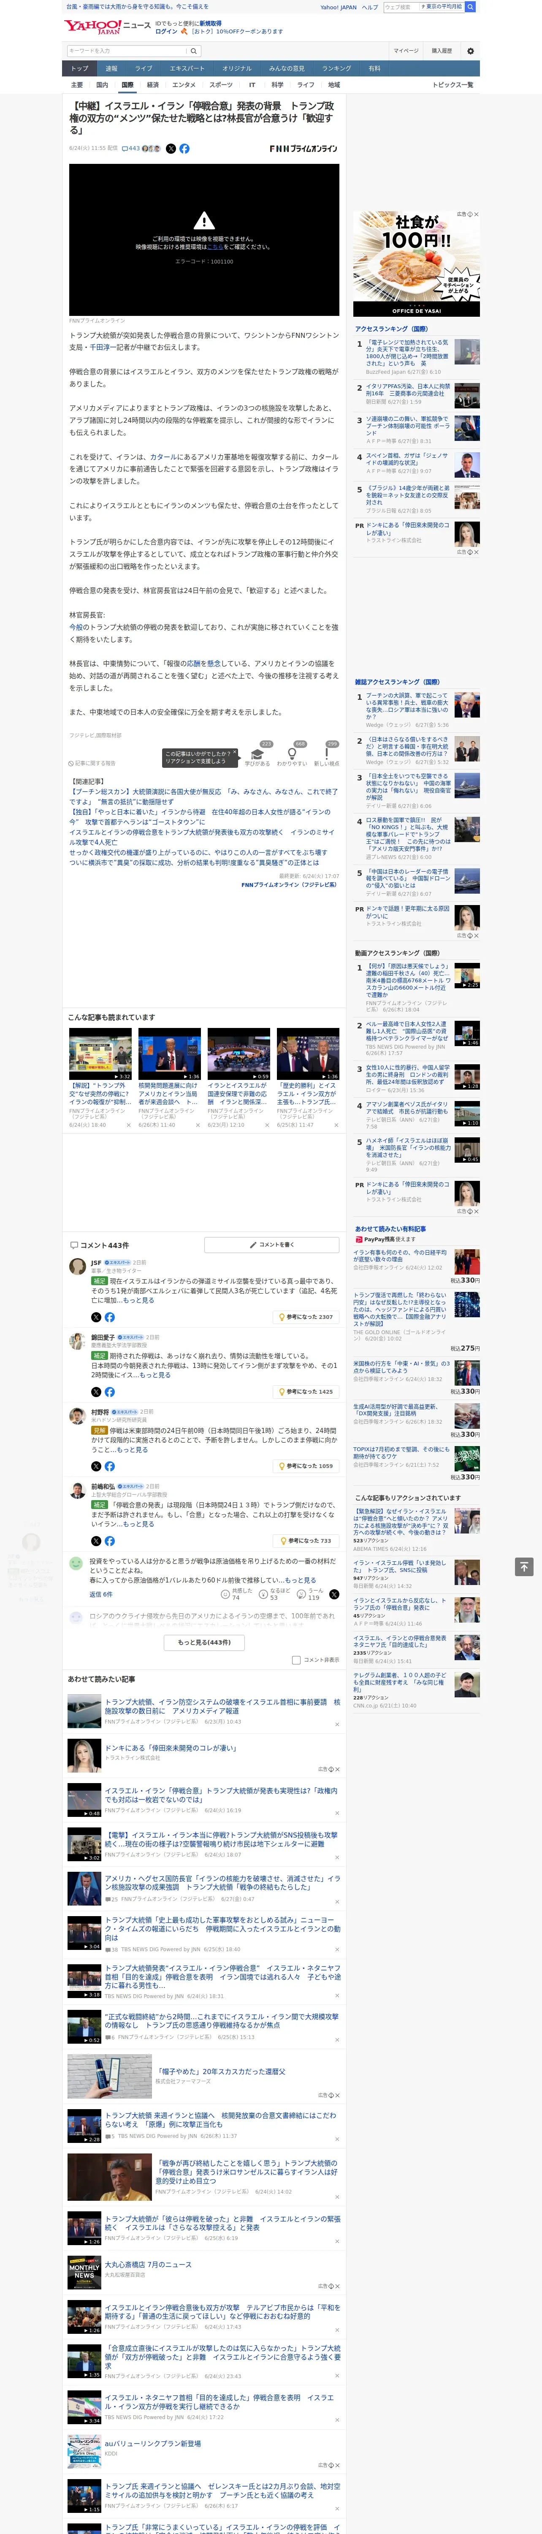Switch to the ランキング tab

[x=336, y=69]
